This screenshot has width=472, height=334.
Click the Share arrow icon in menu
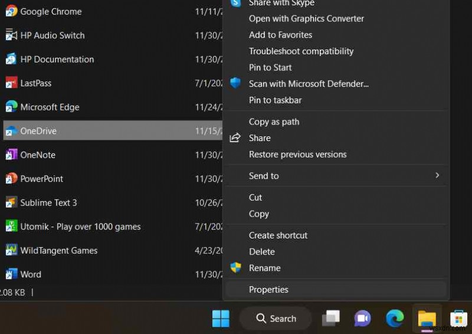tap(235, 137)
